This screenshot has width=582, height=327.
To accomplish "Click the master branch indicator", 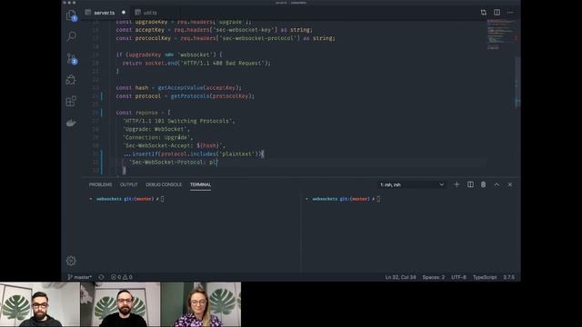I will coord(80,277).
